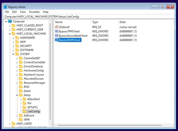Click the HARDWARE folder icon
This screenshot has width=178, height=131.
point(17,38)
